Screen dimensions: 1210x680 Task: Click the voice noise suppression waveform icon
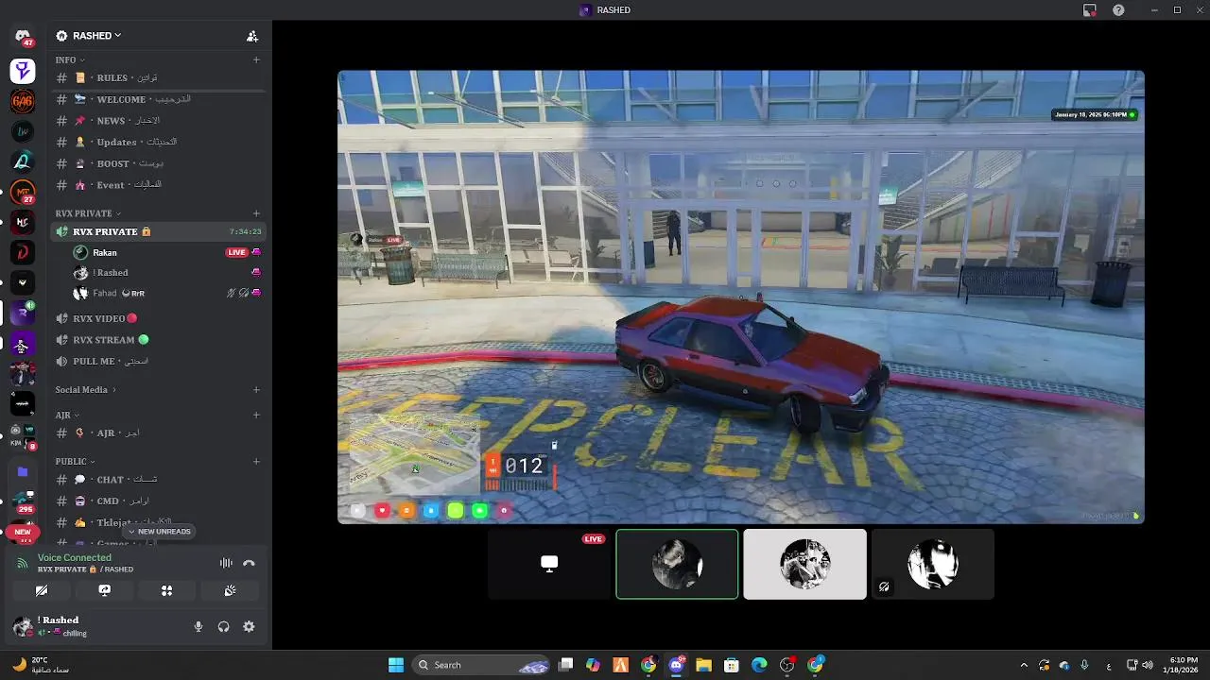click(x=226, y=563)
